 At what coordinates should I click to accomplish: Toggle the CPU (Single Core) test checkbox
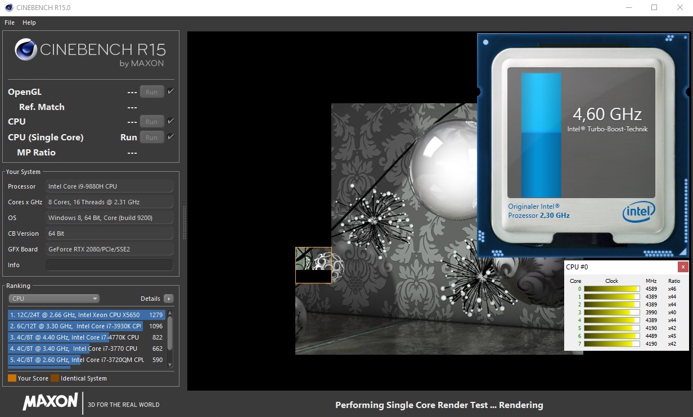[170, 136]
